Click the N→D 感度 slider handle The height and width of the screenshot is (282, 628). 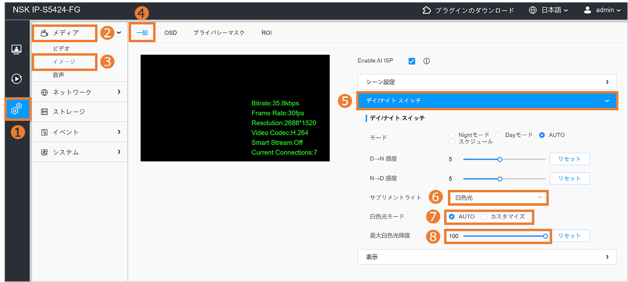pos(500,178)
